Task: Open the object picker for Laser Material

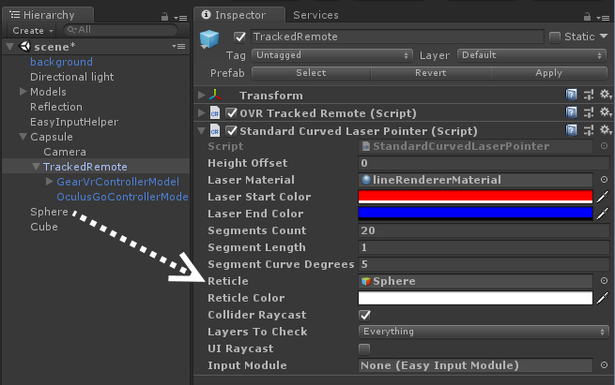Action: [x=604, y=180]
